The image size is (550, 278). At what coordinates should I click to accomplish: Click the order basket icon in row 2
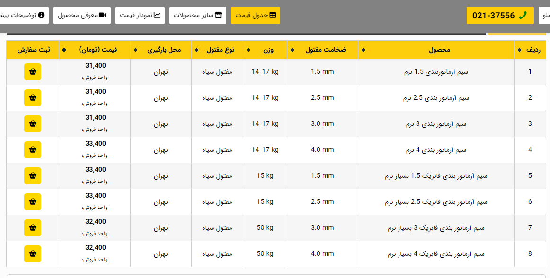click(x=33, y=98)
